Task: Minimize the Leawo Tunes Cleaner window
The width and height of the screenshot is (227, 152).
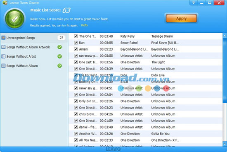Action: pos(201,2)
